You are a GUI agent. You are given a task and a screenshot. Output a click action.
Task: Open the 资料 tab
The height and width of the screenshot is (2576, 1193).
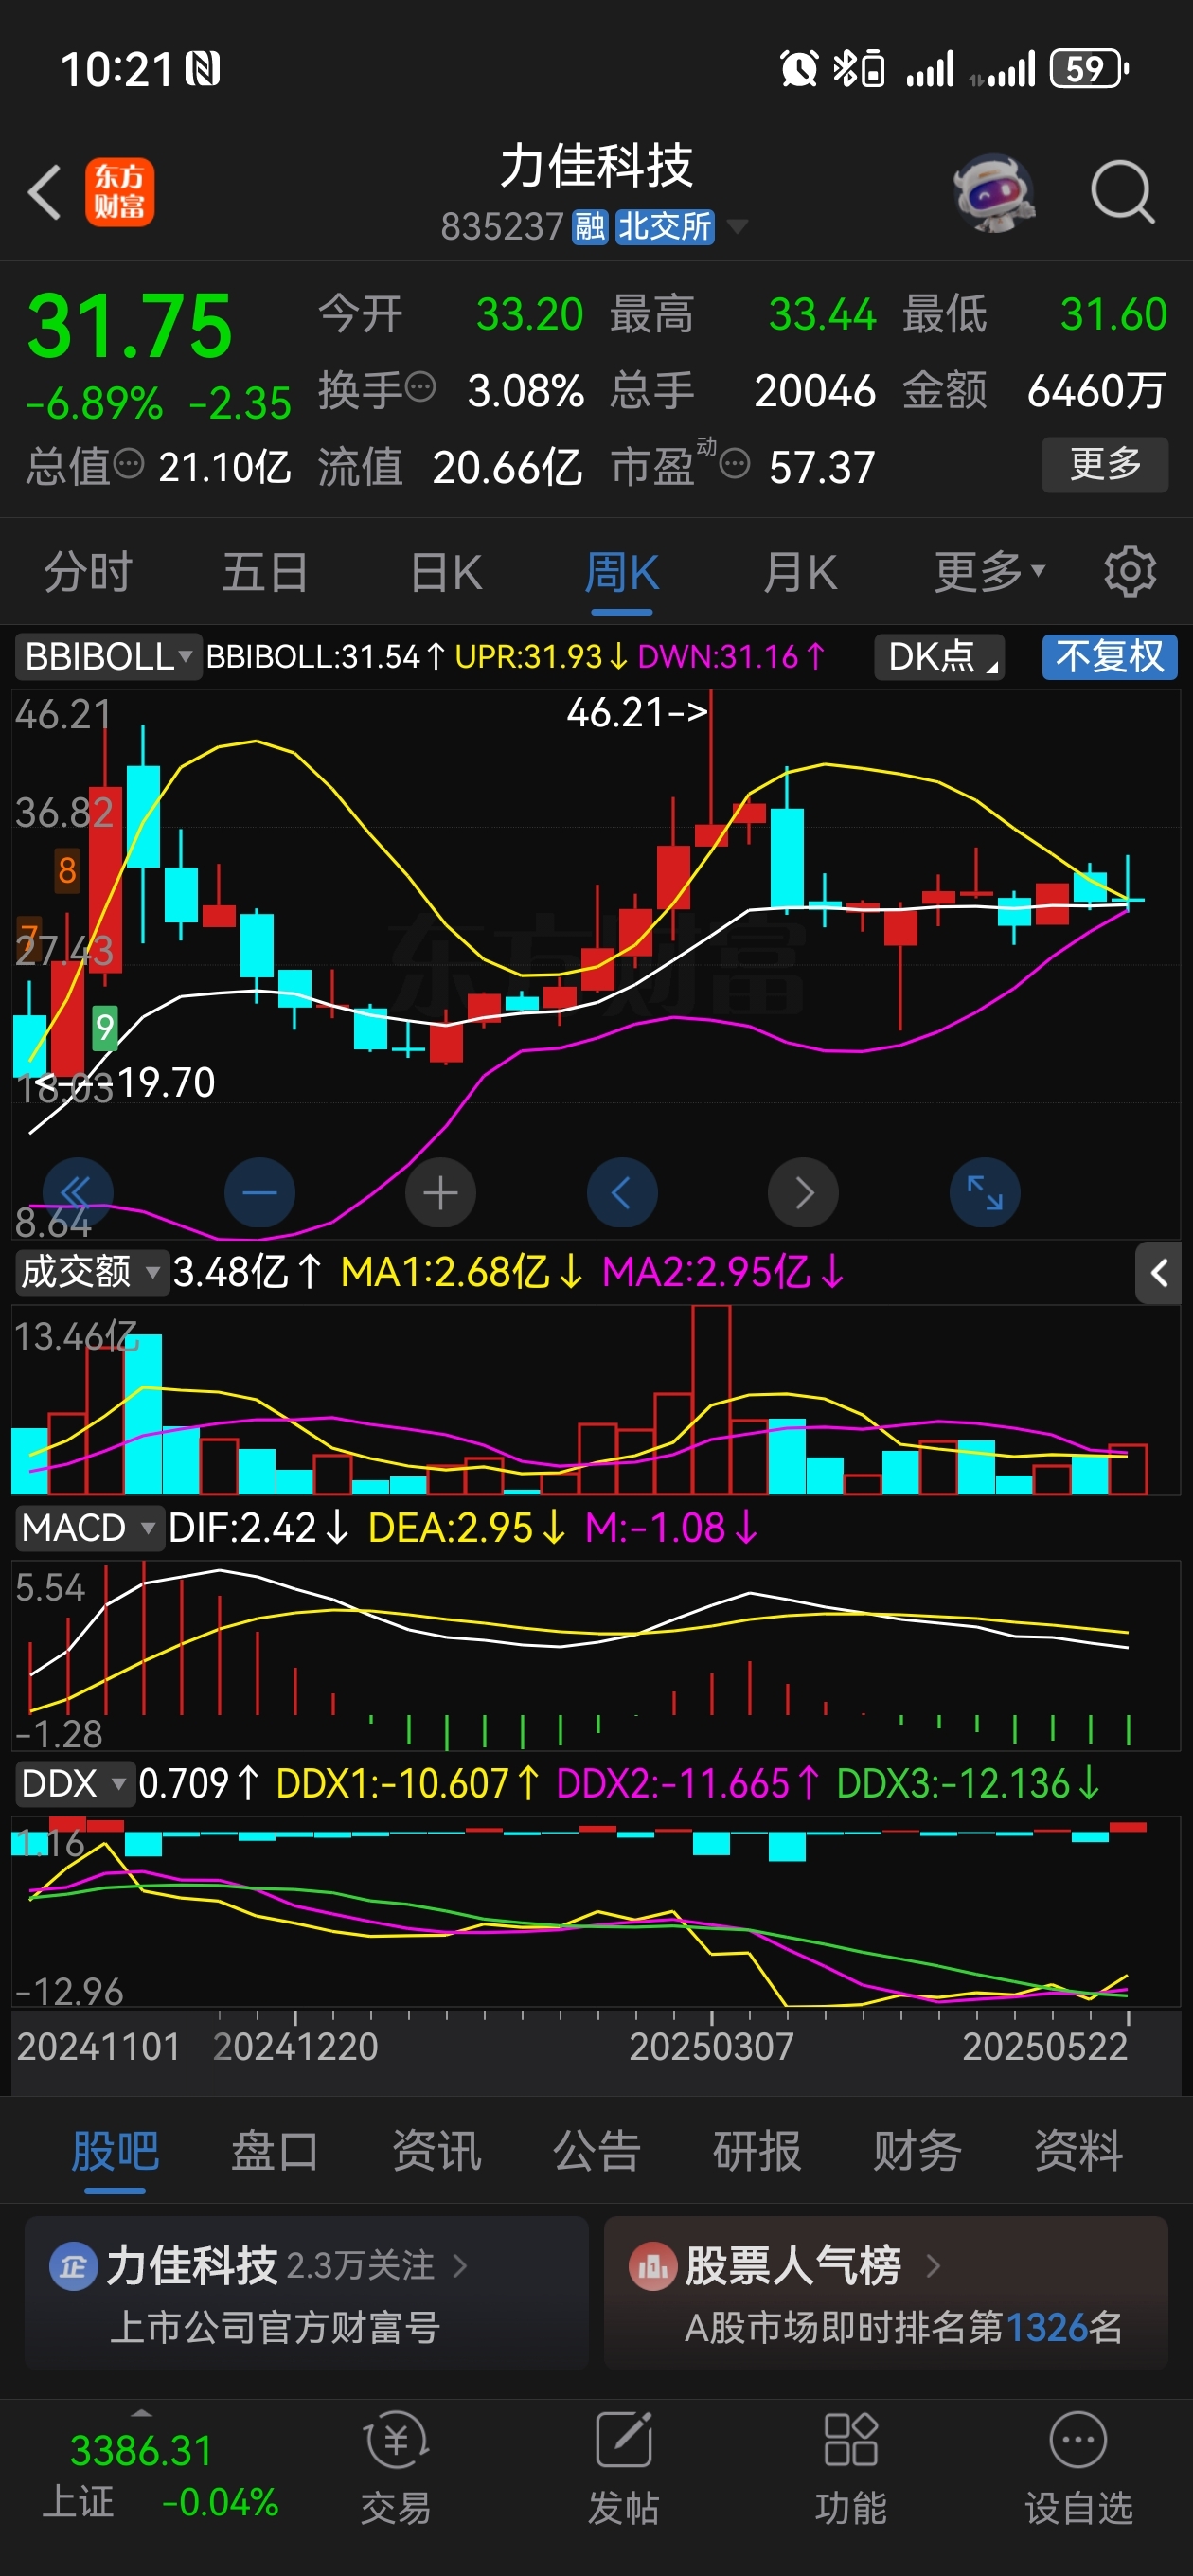[x=1078, y=2150]
